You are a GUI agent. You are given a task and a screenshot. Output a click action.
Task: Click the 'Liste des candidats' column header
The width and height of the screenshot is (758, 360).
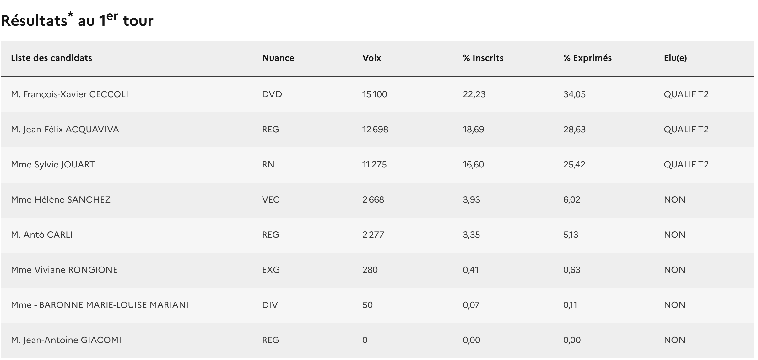click(51, 58)
